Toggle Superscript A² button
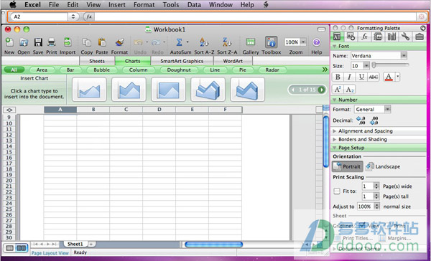This screenshot has width=431, height=261. point(338,90)
